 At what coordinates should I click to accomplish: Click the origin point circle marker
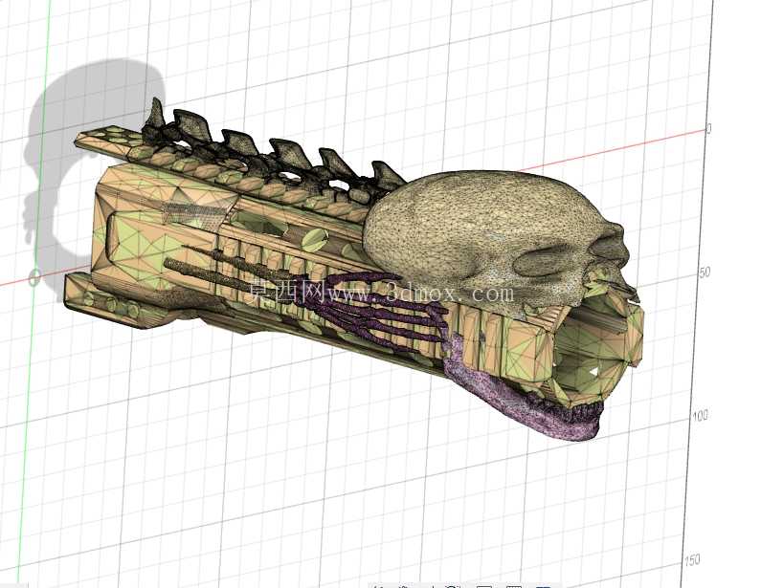pyautogui.click(x=34, y=278)
